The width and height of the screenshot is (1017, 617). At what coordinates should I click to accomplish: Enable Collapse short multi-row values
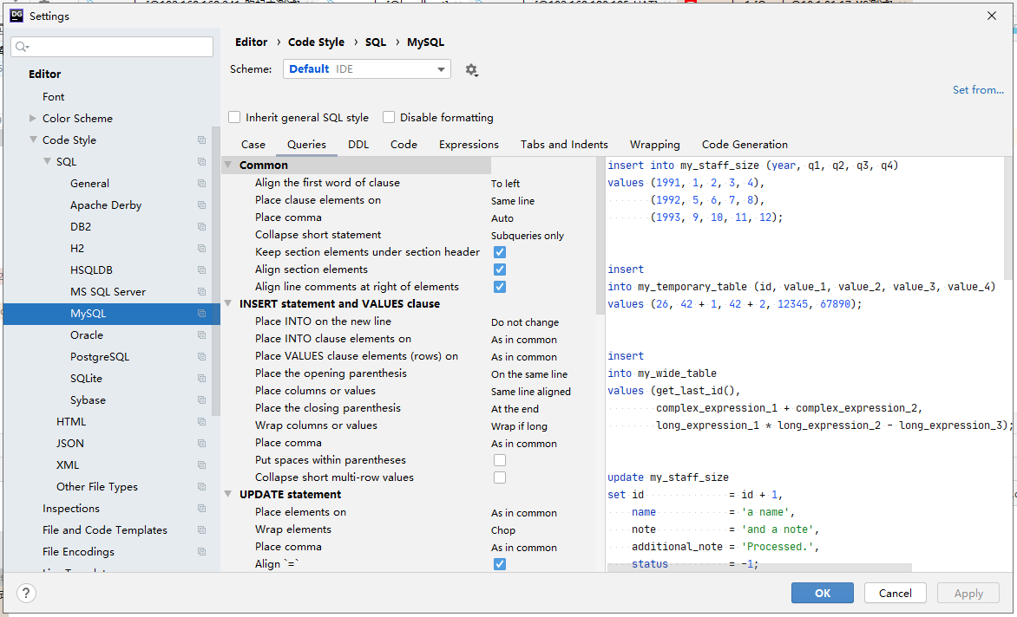coord(500,477)
